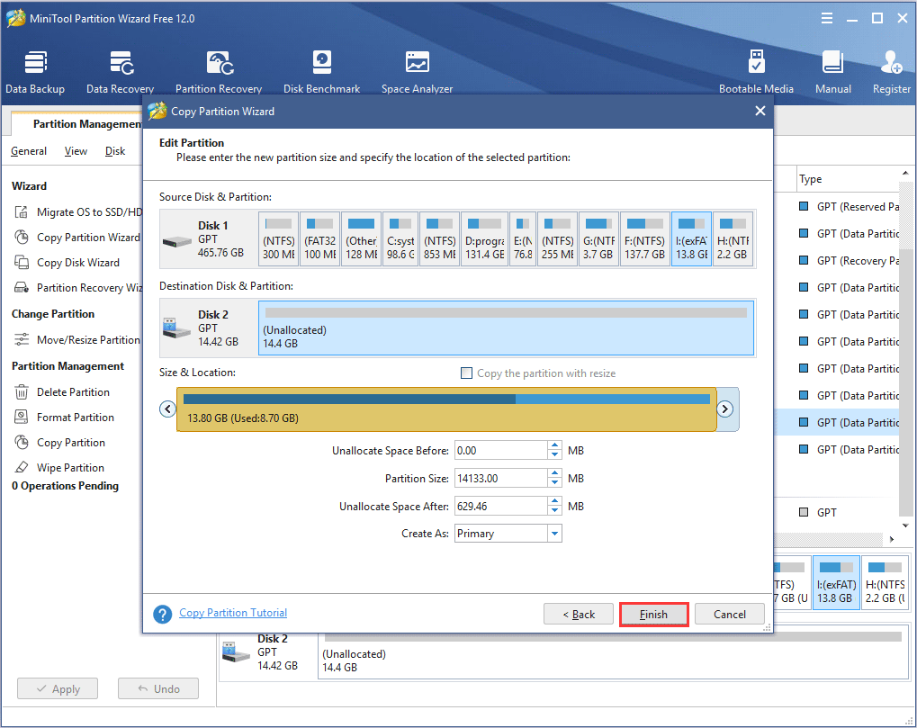Open the Data Backup tool
Image resolution: width=917 pixels, height=728 pixels.
pos(35,72)
